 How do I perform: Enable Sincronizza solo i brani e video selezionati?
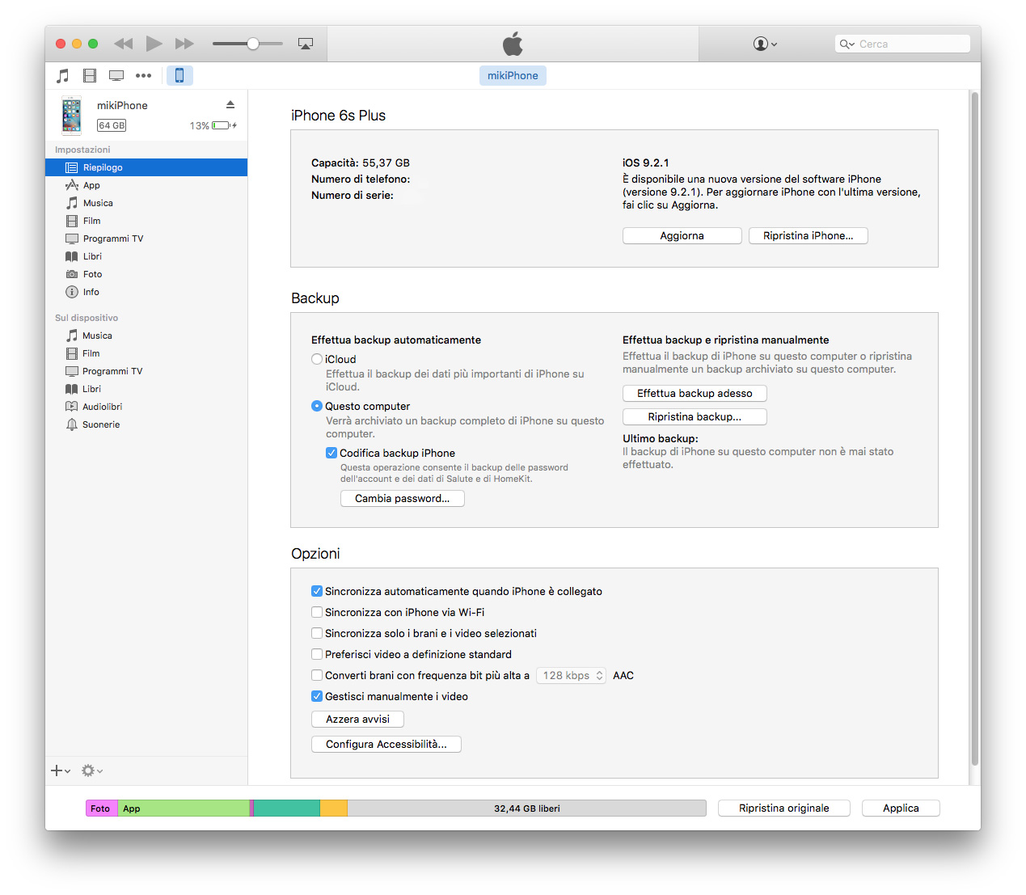(x=317, y=633)
